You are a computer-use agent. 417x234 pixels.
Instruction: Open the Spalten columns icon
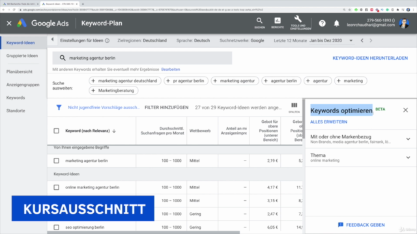(294, 107)
